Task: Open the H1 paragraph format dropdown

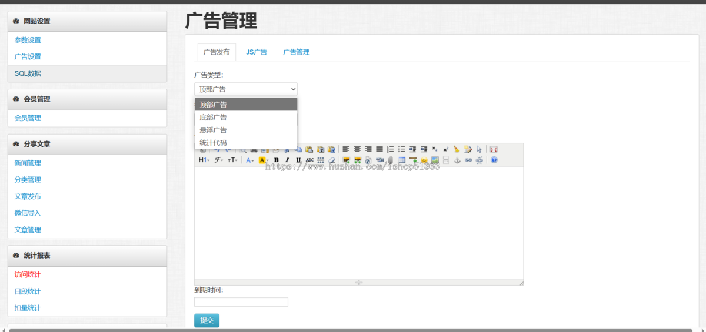Action: pos(204,160)
